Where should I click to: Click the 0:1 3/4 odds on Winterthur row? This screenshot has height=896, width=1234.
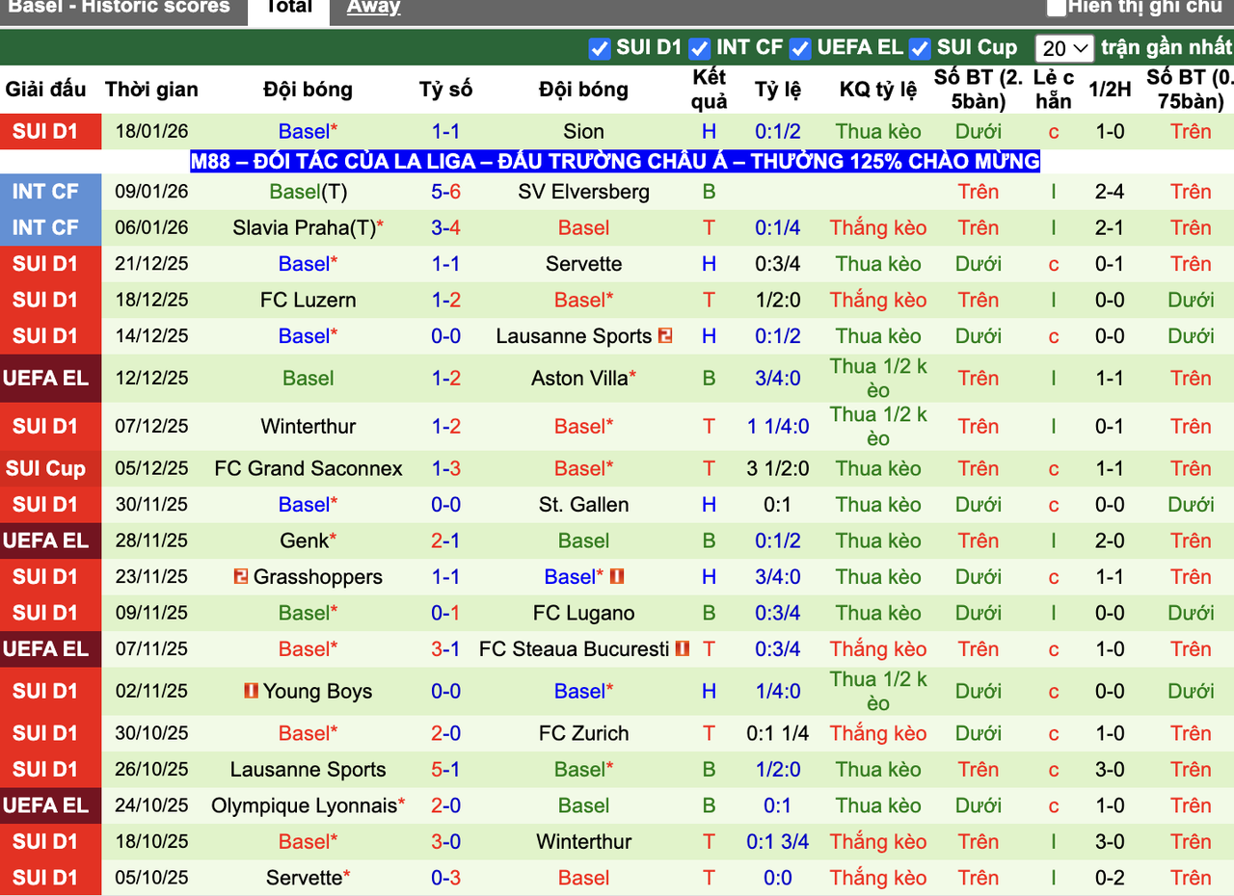[x=778, y=842]
